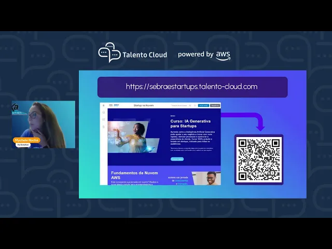Click the search field on Startup na Nuvem page
The height and width of the screenshot is (249, 332).
coord(181,105)
